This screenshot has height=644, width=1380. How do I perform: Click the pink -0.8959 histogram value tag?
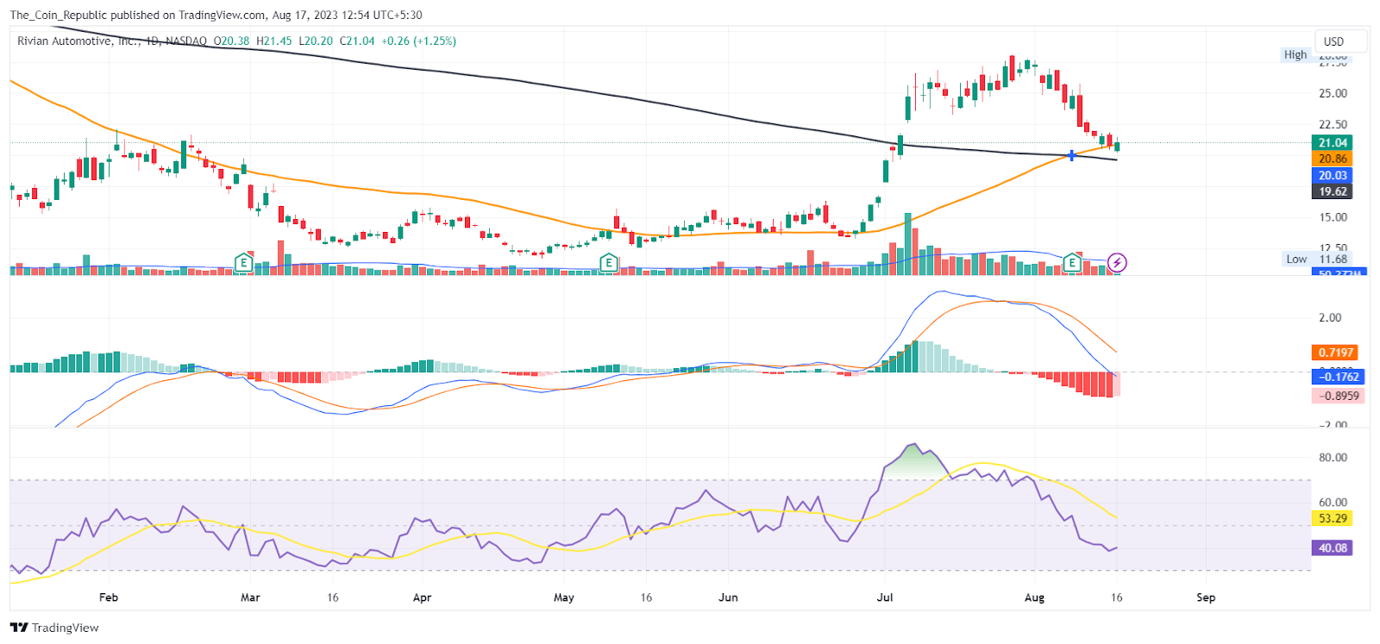click(1338, 396)
